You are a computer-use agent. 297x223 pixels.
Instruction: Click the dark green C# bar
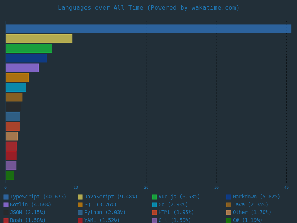(x=10, y=175)
